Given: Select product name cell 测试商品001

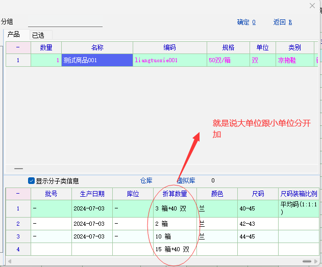Looking at the screenshot, I should [97, 60].
